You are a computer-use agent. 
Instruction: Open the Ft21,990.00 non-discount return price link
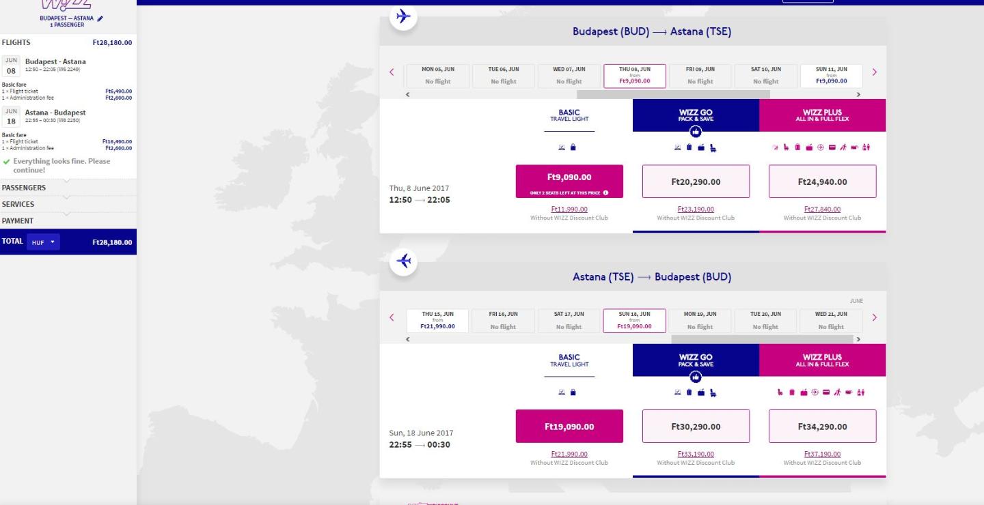[x=569, y=454]
